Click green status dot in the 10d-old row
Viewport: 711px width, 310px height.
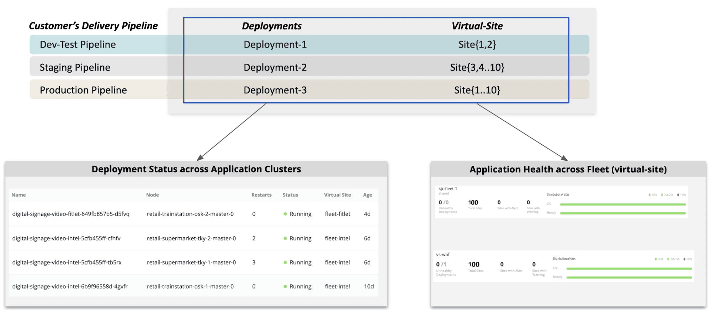285,287
